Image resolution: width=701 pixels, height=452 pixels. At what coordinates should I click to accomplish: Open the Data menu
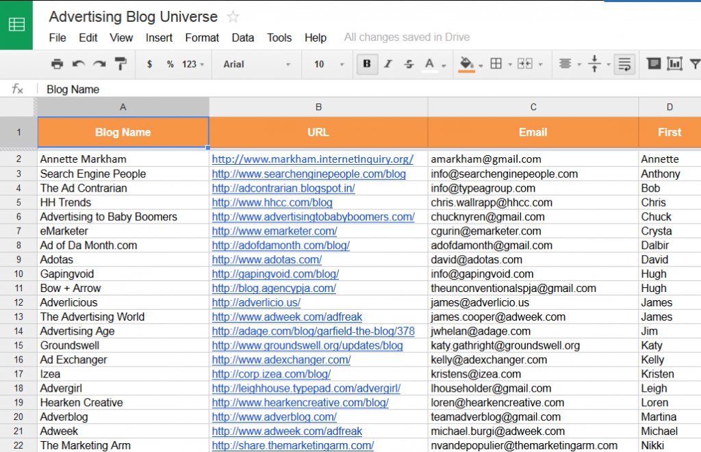243,38
